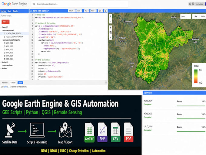The width and height of the screenshot is (206, 155).
Task: Click the Script / Processing laptop icon
Action: coord(37,130)
